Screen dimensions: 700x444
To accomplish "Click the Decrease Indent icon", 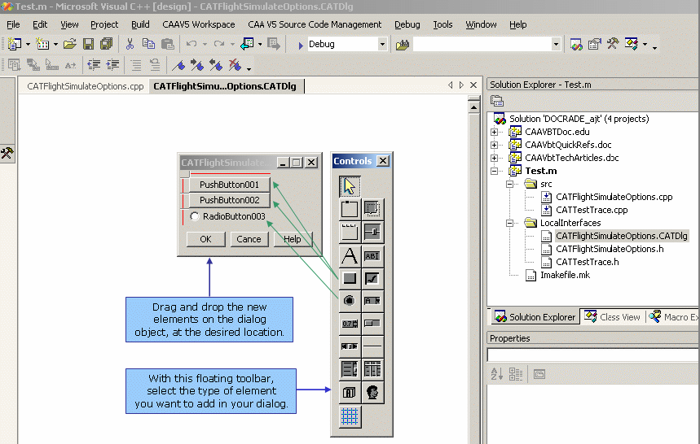I will (x=93, y=66).
